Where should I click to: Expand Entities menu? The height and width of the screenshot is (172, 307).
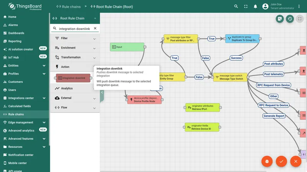pyautogui.click(x=25, y=65)
